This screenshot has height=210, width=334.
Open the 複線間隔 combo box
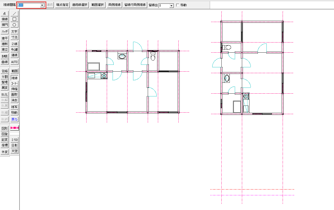pos(31,5)
